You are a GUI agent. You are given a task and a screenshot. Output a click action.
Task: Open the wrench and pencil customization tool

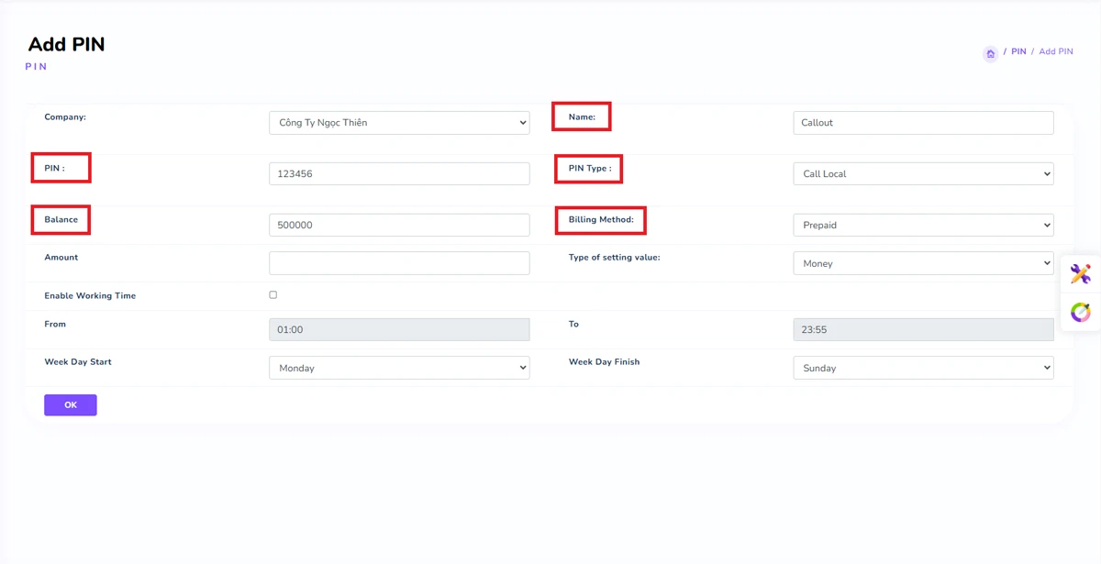[1080, 273]
